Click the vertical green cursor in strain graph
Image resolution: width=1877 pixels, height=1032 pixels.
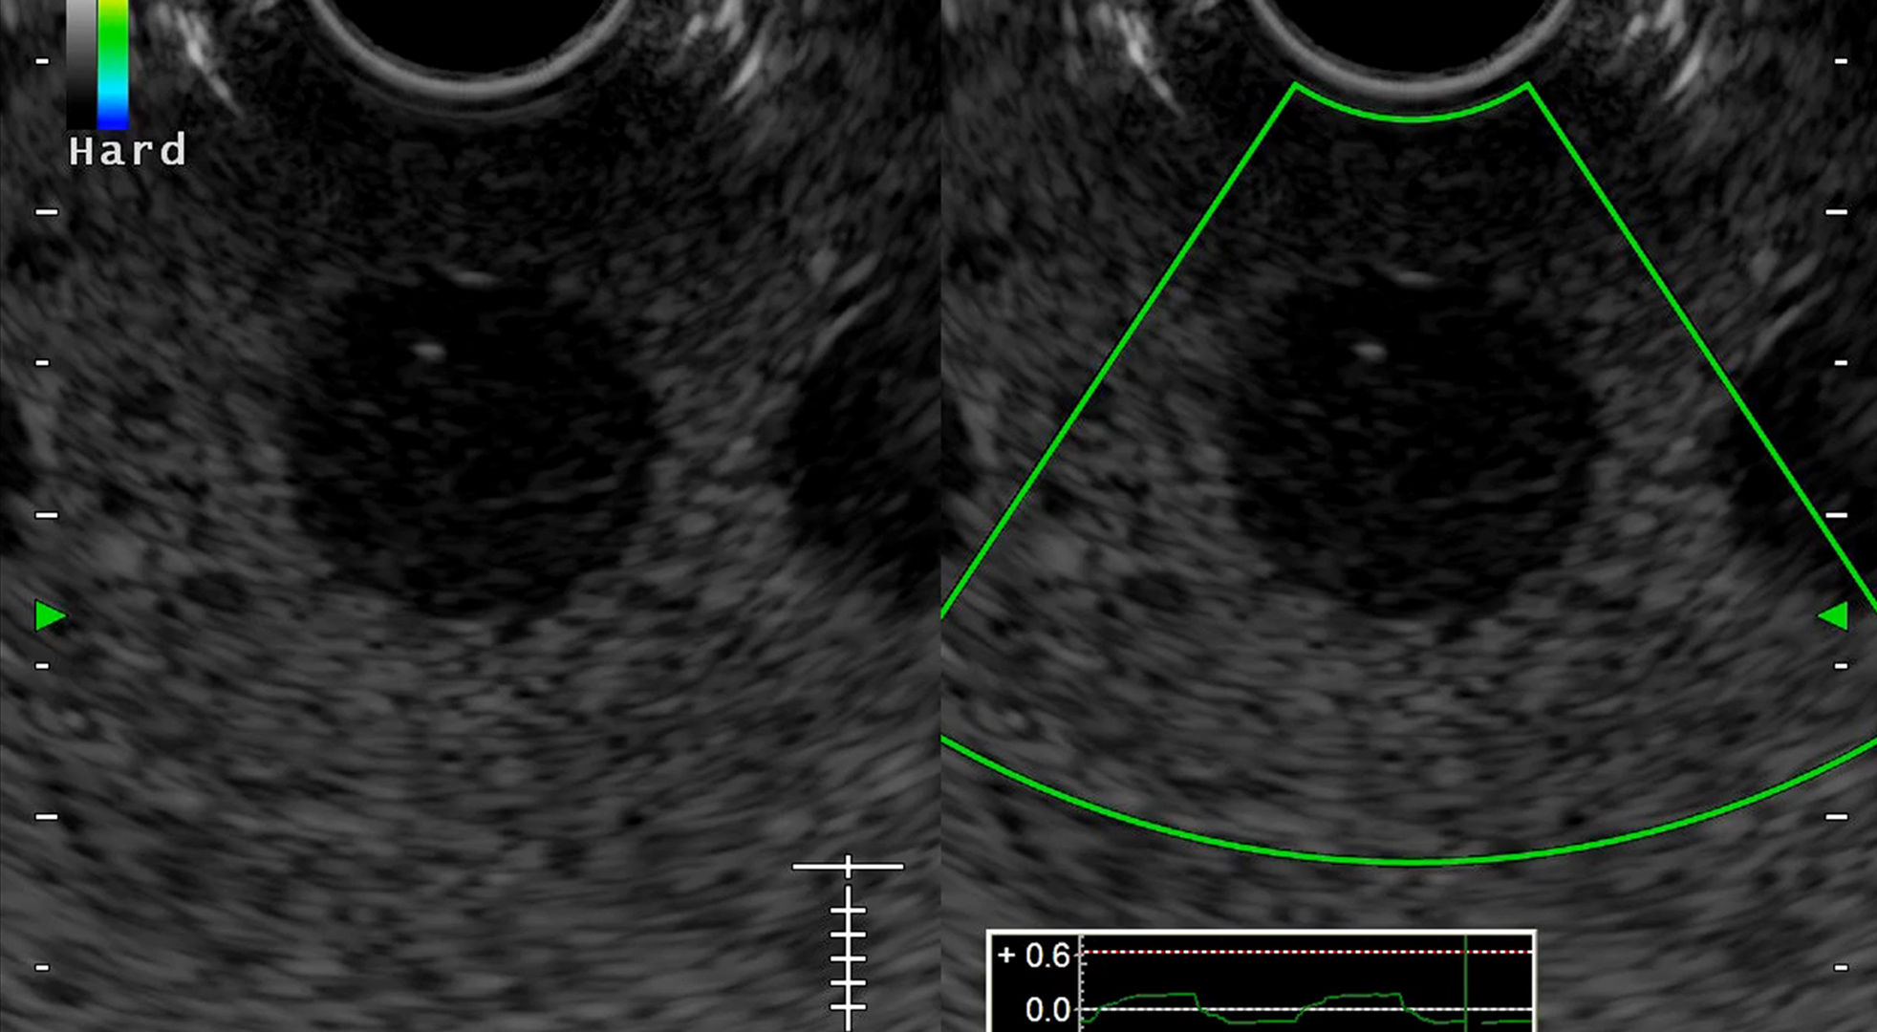(1465, 983)
